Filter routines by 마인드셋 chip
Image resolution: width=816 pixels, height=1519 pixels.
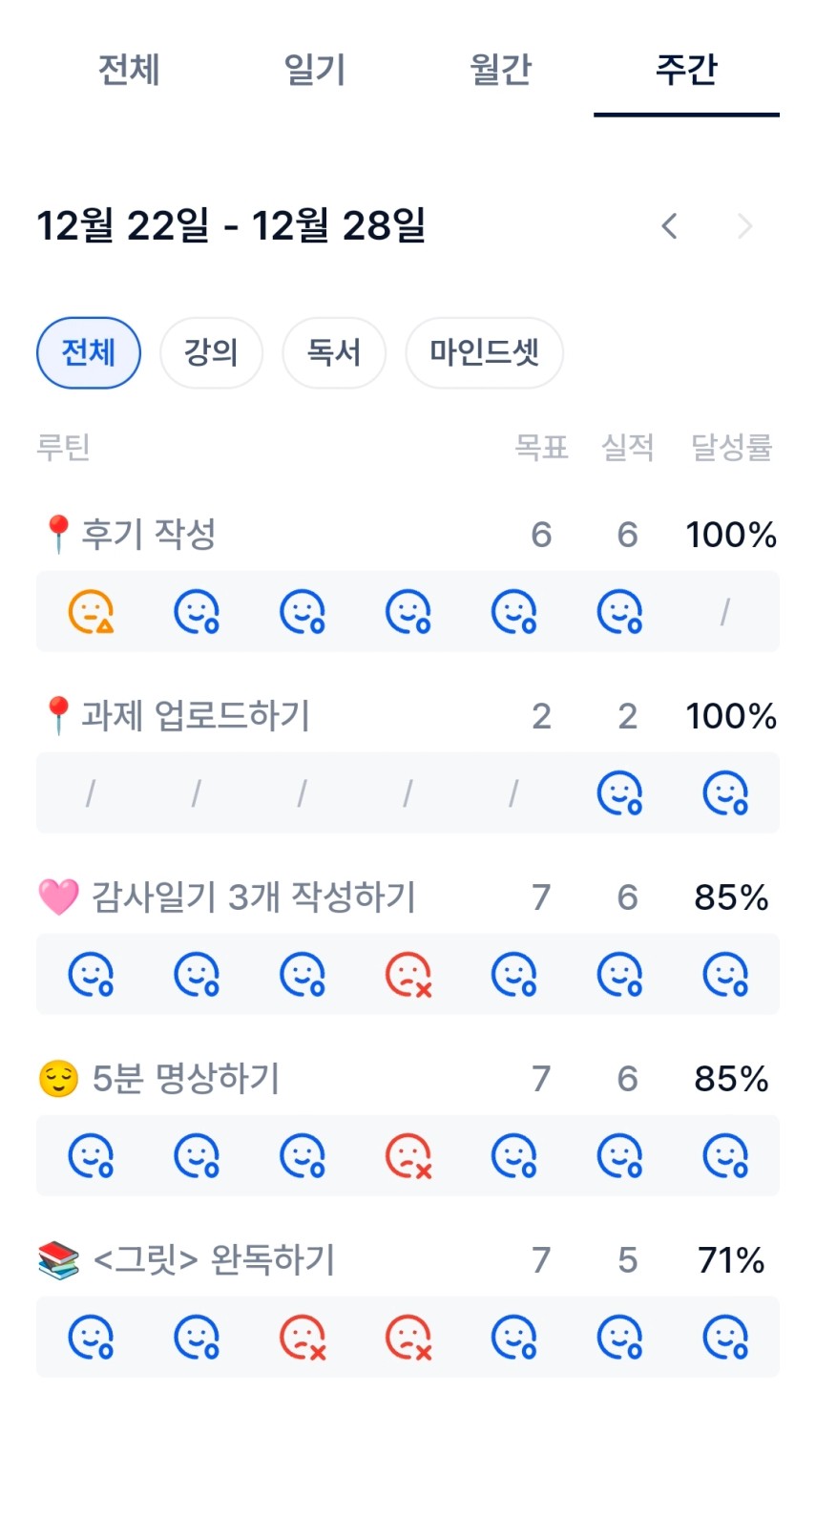pos(484,353)
